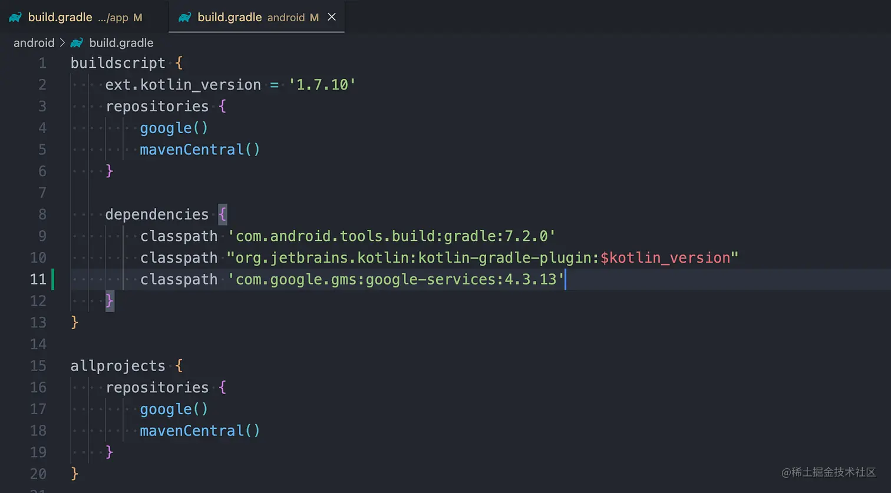Viewport: 891px width, 493px height.
Task: Click mavenCentral() on line 18
Action: pyautogui.click(x=200, y=431)
